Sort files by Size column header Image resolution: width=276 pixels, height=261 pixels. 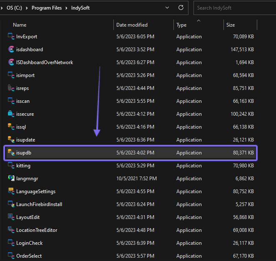pyautogui.click(x=231, y=25)
